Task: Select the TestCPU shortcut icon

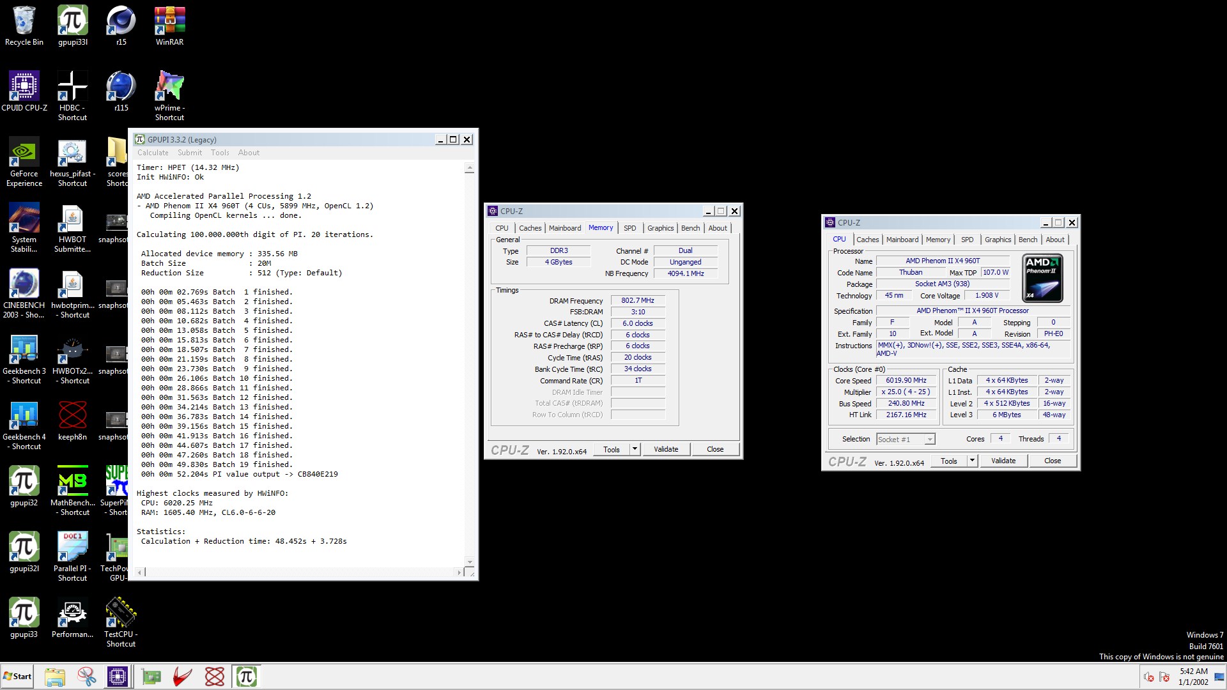Action: (x=121, y=622)
